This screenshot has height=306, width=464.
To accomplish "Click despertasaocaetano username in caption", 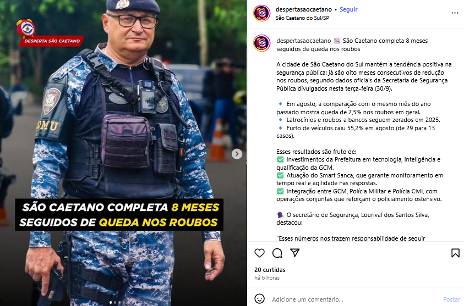I will (304, 41).
